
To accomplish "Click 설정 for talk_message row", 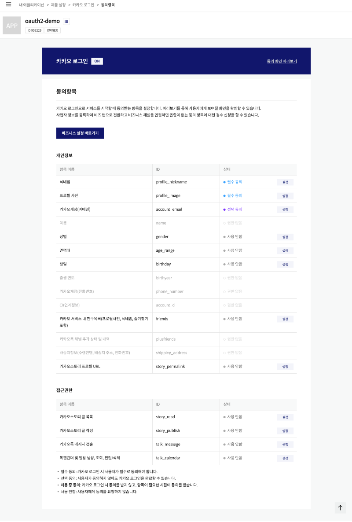I will coord(285,445).
